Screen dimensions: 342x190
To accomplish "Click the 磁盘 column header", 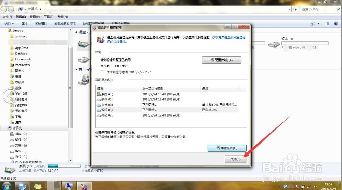I will [118, 89].
